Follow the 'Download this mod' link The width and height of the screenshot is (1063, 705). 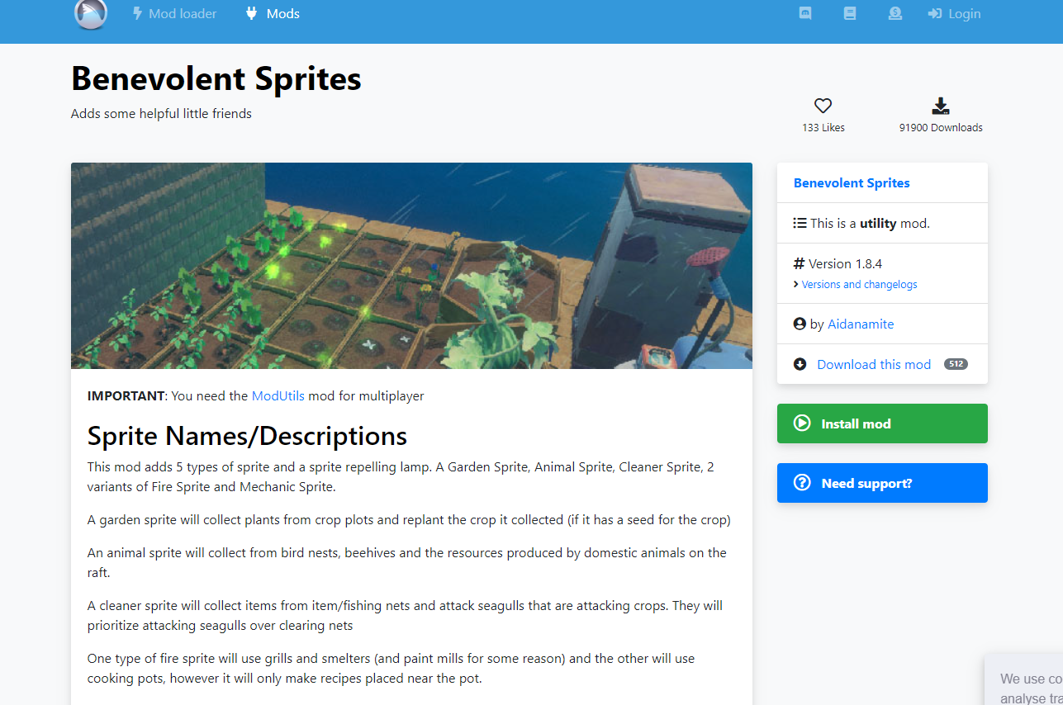tap(874, 365)
